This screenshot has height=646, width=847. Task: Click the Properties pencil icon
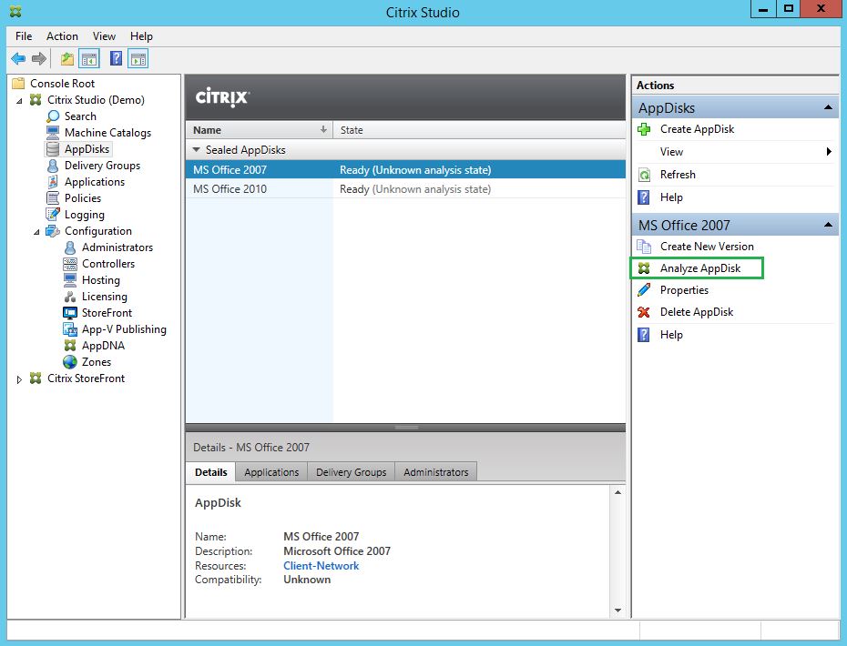[645, 290]
